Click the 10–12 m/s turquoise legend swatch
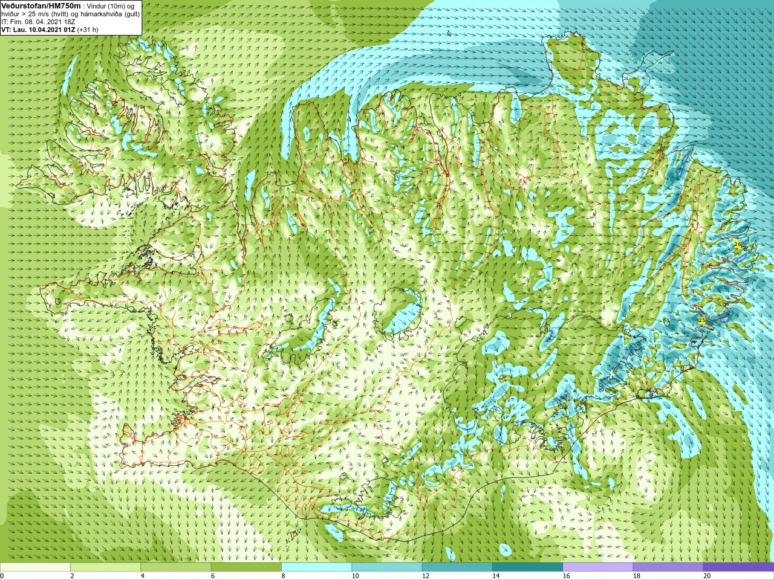This screenshot has height=580, width=774. [x=387, y=567]
